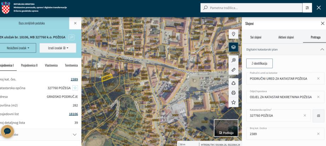Switch basemap via Podloga thumbnail
Image resolution: width=326 pixels, height=146 pixels.
click(x=226, y=128)
